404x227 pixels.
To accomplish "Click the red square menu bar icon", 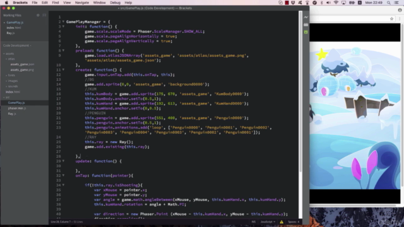I will 287,3.
